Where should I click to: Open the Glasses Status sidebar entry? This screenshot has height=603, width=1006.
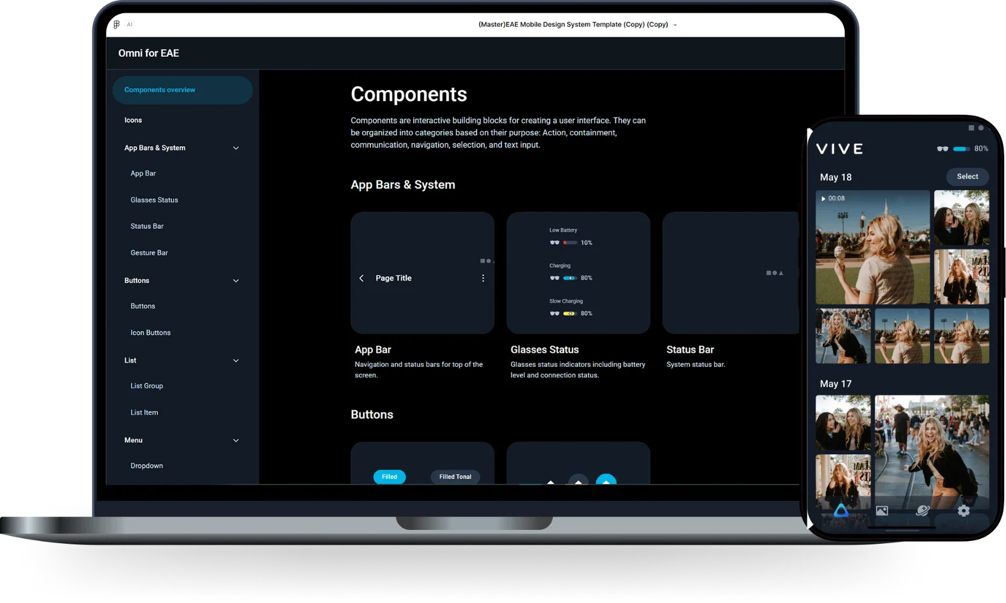154,200
